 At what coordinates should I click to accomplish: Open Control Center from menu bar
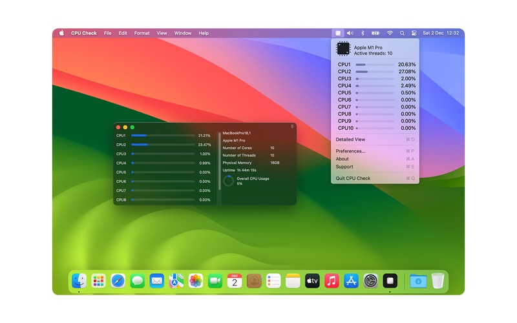point(414,33)
